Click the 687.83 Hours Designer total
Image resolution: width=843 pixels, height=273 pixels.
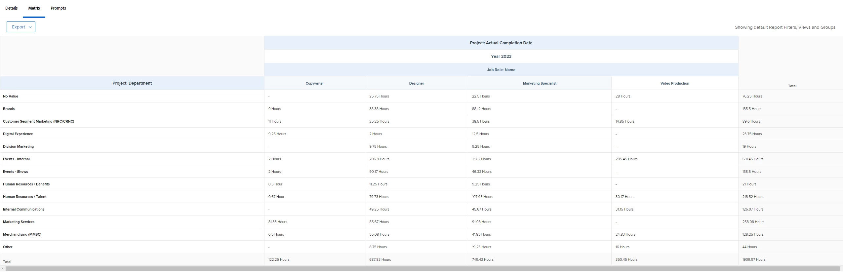417,259
